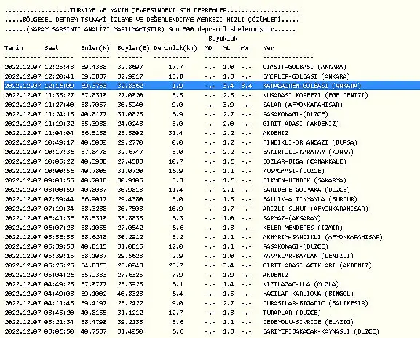Click the Tarih column header
Screen dimensions: 420x338
tap(14, 48)
